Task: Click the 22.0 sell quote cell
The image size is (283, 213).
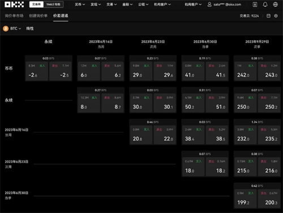Action: pyautogui.click(x=165, y=135)
